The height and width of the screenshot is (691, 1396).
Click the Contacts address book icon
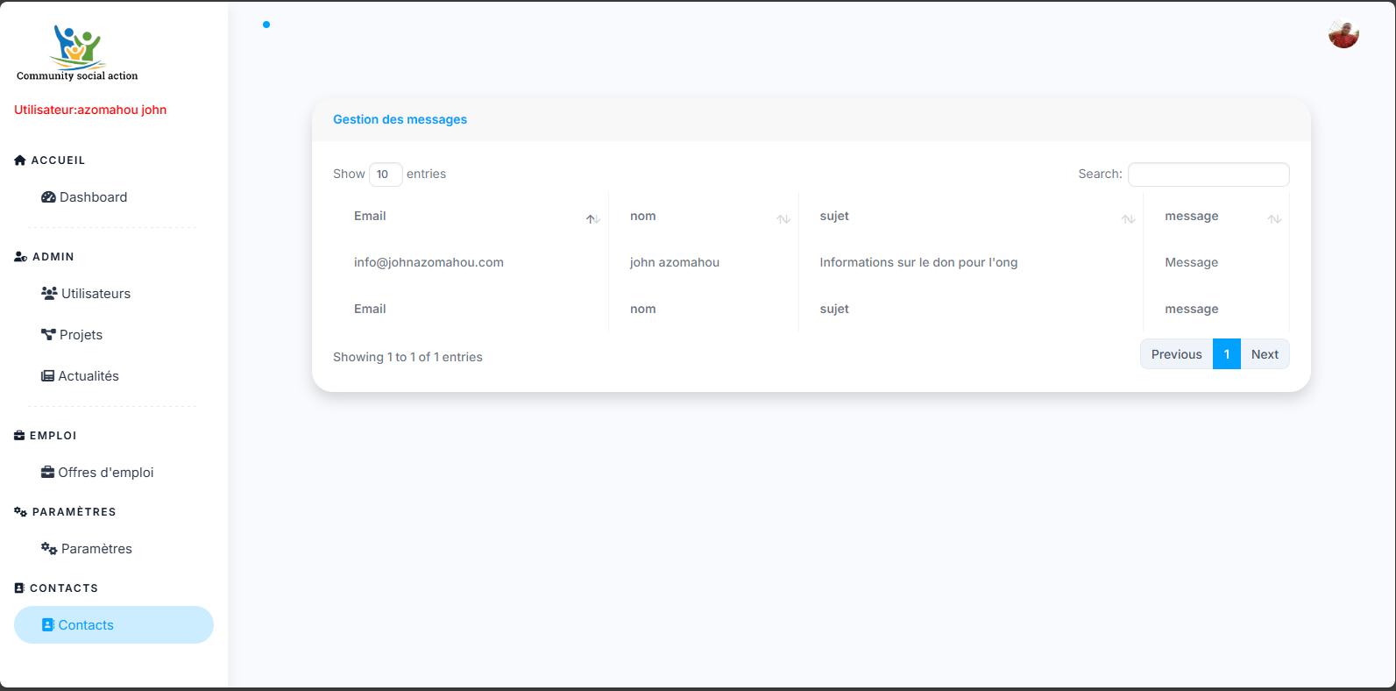pos(48,625)
